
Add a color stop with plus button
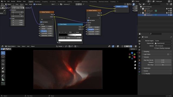coord(59,32)
